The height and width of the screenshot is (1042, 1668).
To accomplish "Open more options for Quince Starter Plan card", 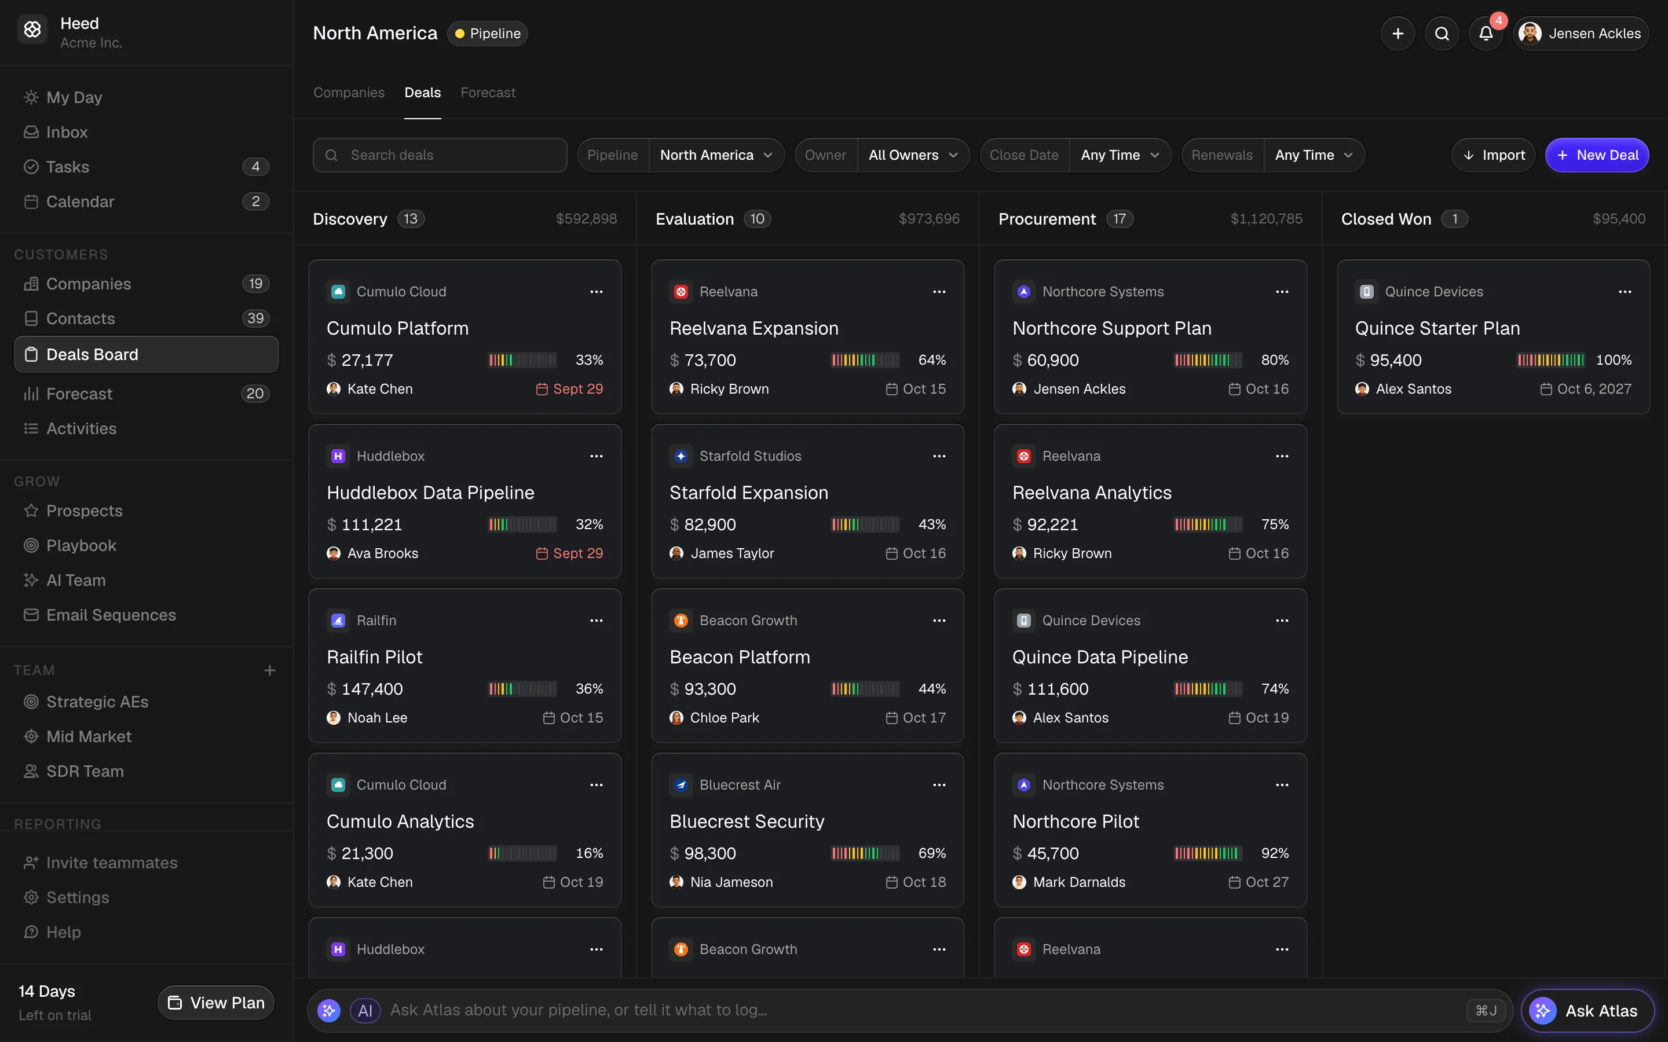I will pos(1625,292).
